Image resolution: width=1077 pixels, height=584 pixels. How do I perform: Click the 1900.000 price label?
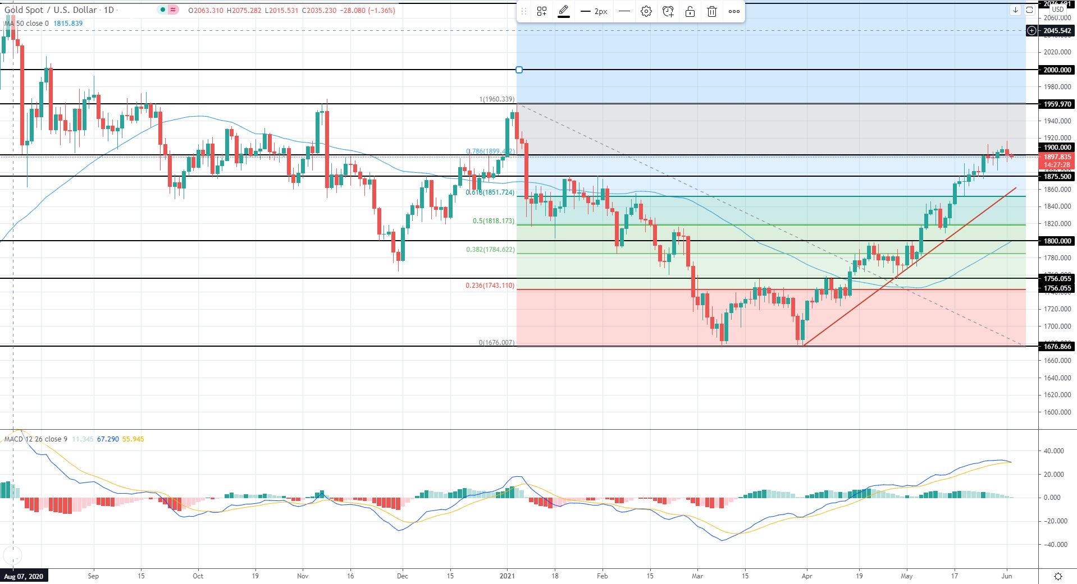coord(1057,148)
